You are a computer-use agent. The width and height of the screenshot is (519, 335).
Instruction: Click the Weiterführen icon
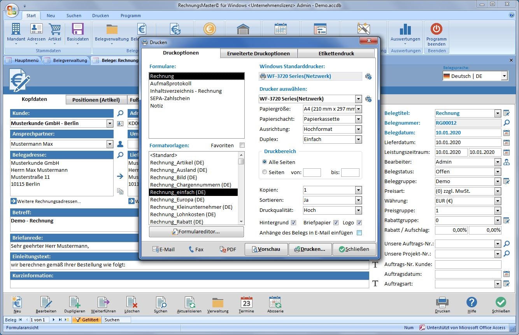pos(103,303)
